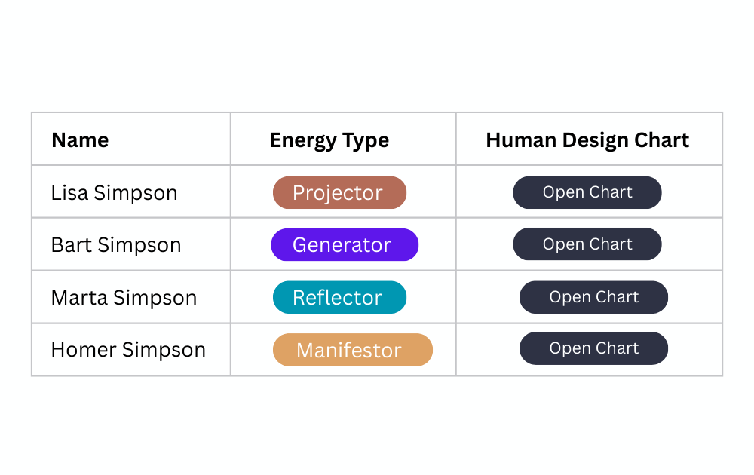Select the Homer Simpson name cell
The width and height of the screenshot is (754, 475).
click(131, 350)
